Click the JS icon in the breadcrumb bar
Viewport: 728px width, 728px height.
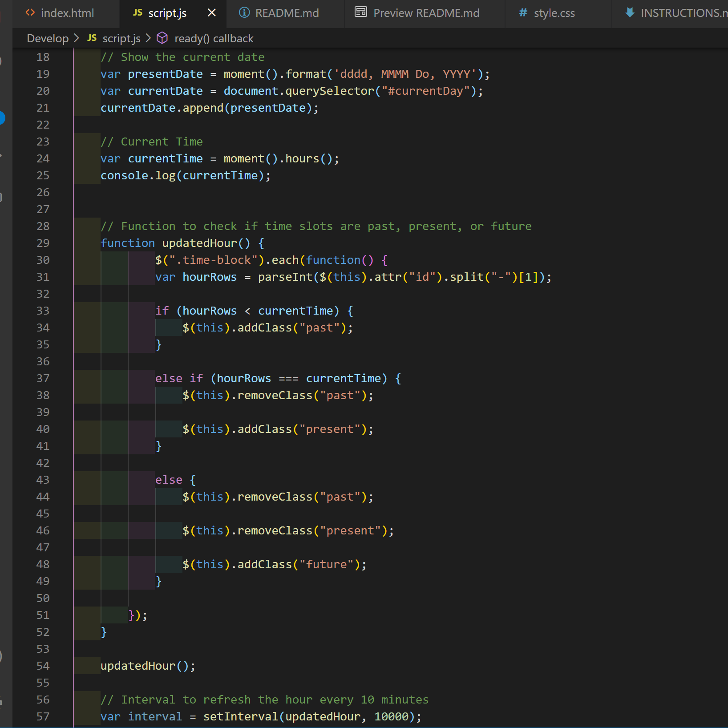tap(92, 38)
